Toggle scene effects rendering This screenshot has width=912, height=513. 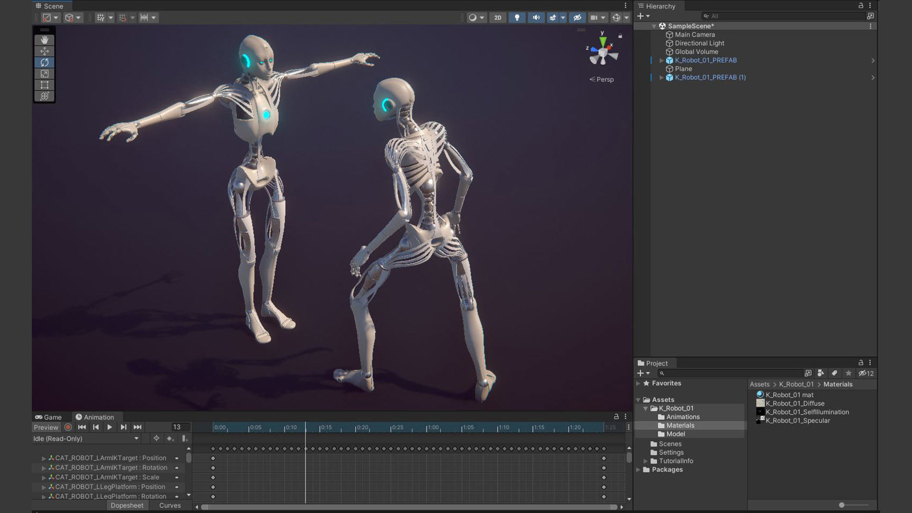point(552,18)
